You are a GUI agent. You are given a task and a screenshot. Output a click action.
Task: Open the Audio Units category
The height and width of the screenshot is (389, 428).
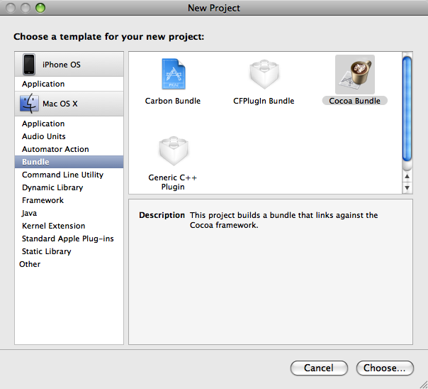[x=44, y=136]
